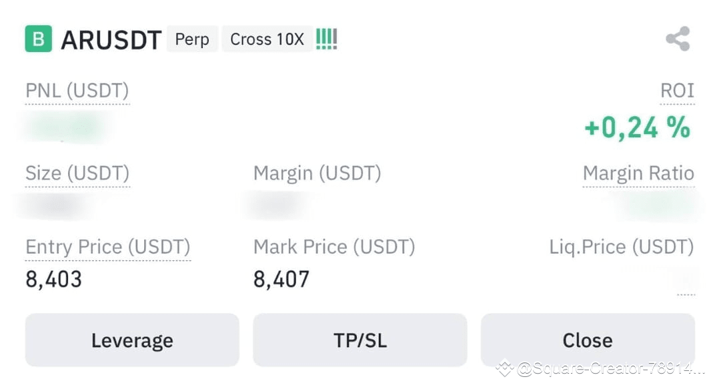Close the ARUSDT position

pyautogui.click(x=588, y=340)
